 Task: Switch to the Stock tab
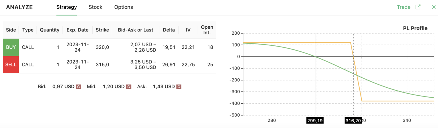click(x=95, y=7)
